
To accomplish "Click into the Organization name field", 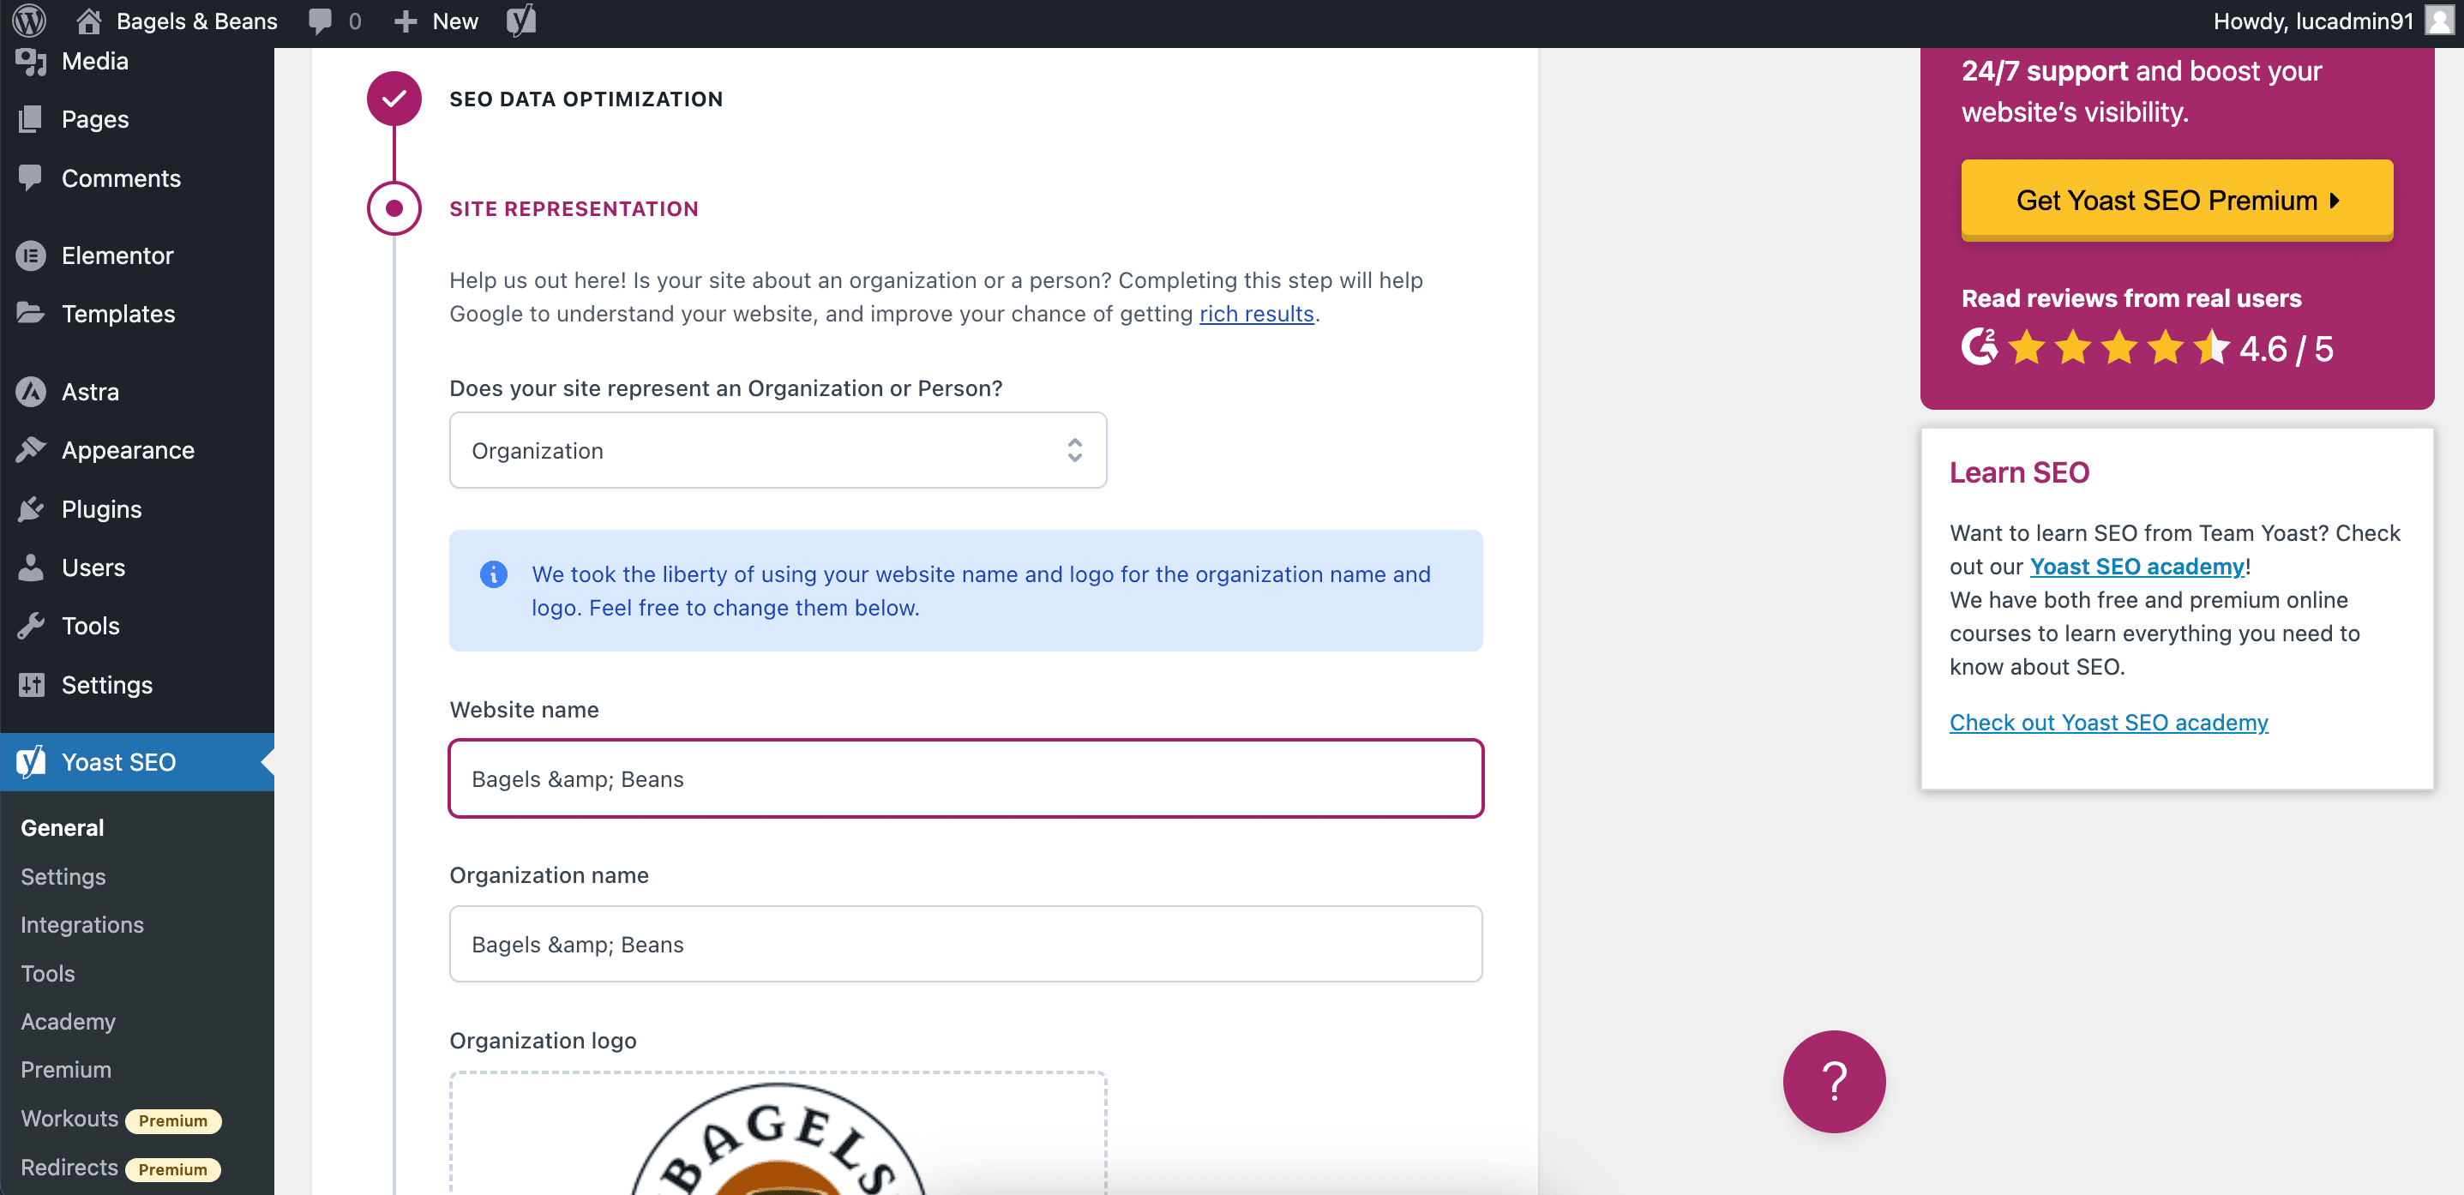I will coord(965,943).
